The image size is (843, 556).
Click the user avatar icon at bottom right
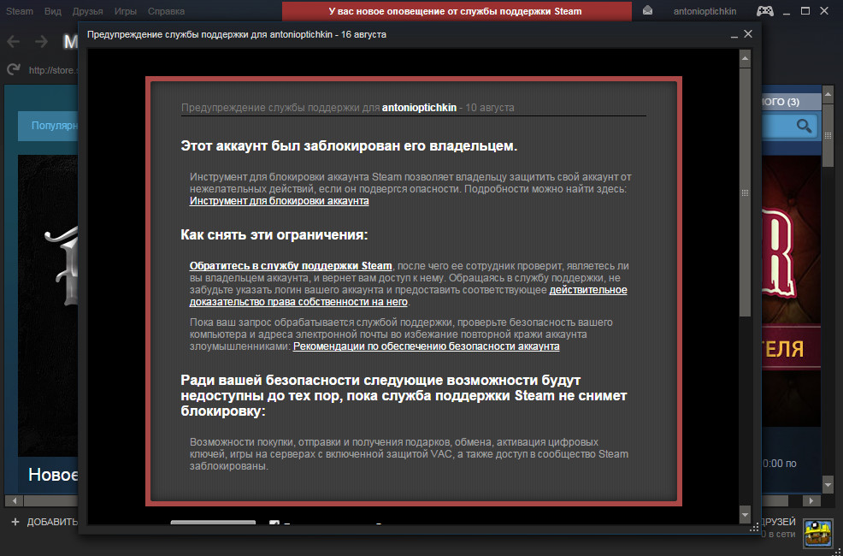pos(817,533)
